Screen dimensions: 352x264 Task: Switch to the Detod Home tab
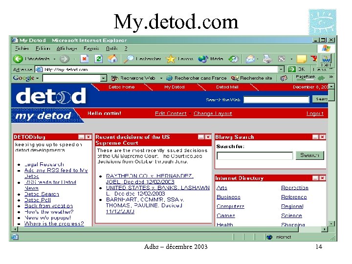coord(121,87)
